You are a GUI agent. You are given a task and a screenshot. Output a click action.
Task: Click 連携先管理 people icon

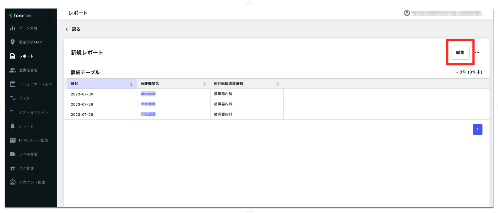pos(13,70)
